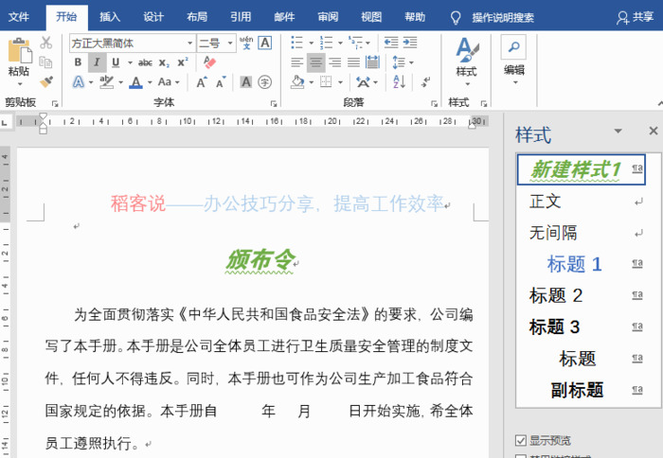Open the borders dropdown arrow
This screenshot has height=458, width=663.
click(x=340, y=82)
